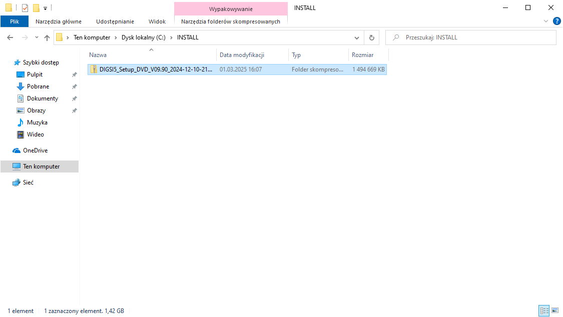The height and width of the screenshot is (317, 563).
Task: Open the Wideo folder in sidebar
Action: 35,134
